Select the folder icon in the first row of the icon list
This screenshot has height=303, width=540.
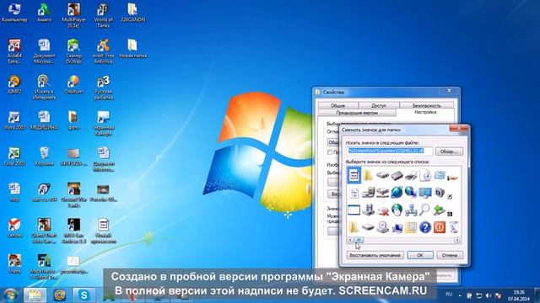pos(368,175)
